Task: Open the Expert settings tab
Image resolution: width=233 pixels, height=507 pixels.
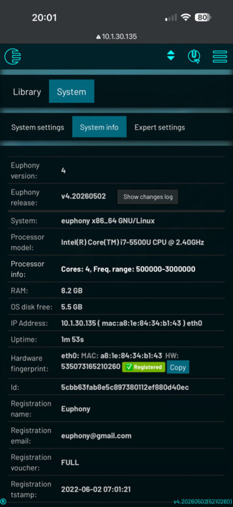Action: (x=160, y=127)
